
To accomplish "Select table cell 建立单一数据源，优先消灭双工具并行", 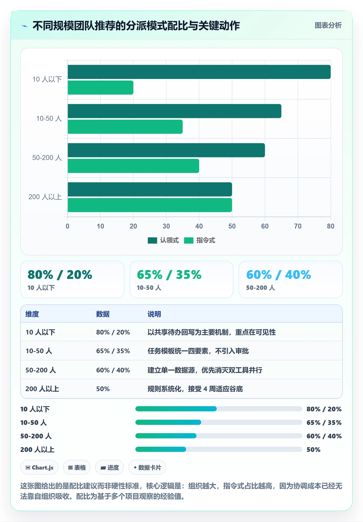I will [x=205, y=370].
